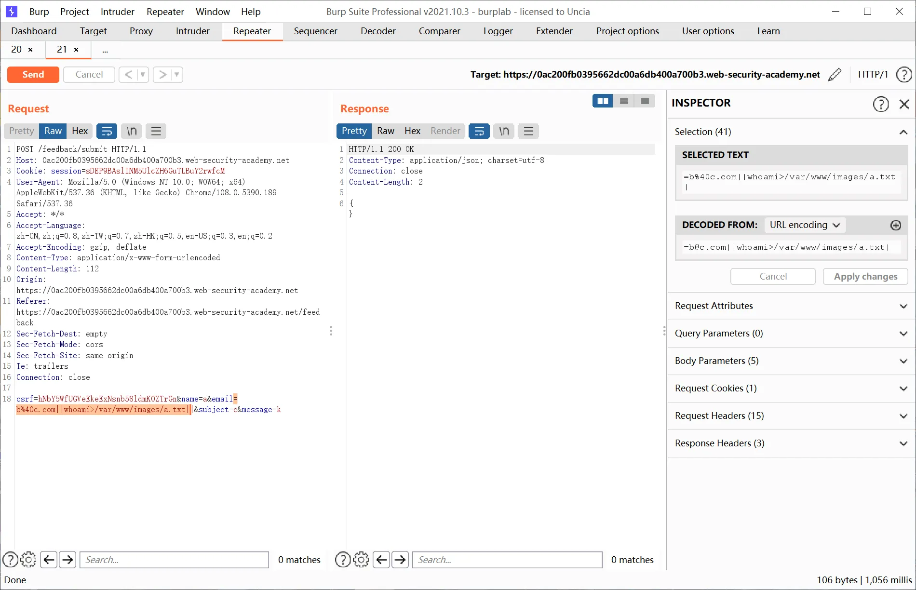
Task: Click the response search field
Action: tap(507, 560)
